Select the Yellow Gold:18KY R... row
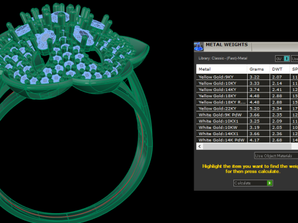The image size is (298, 223). coord(247,102)
